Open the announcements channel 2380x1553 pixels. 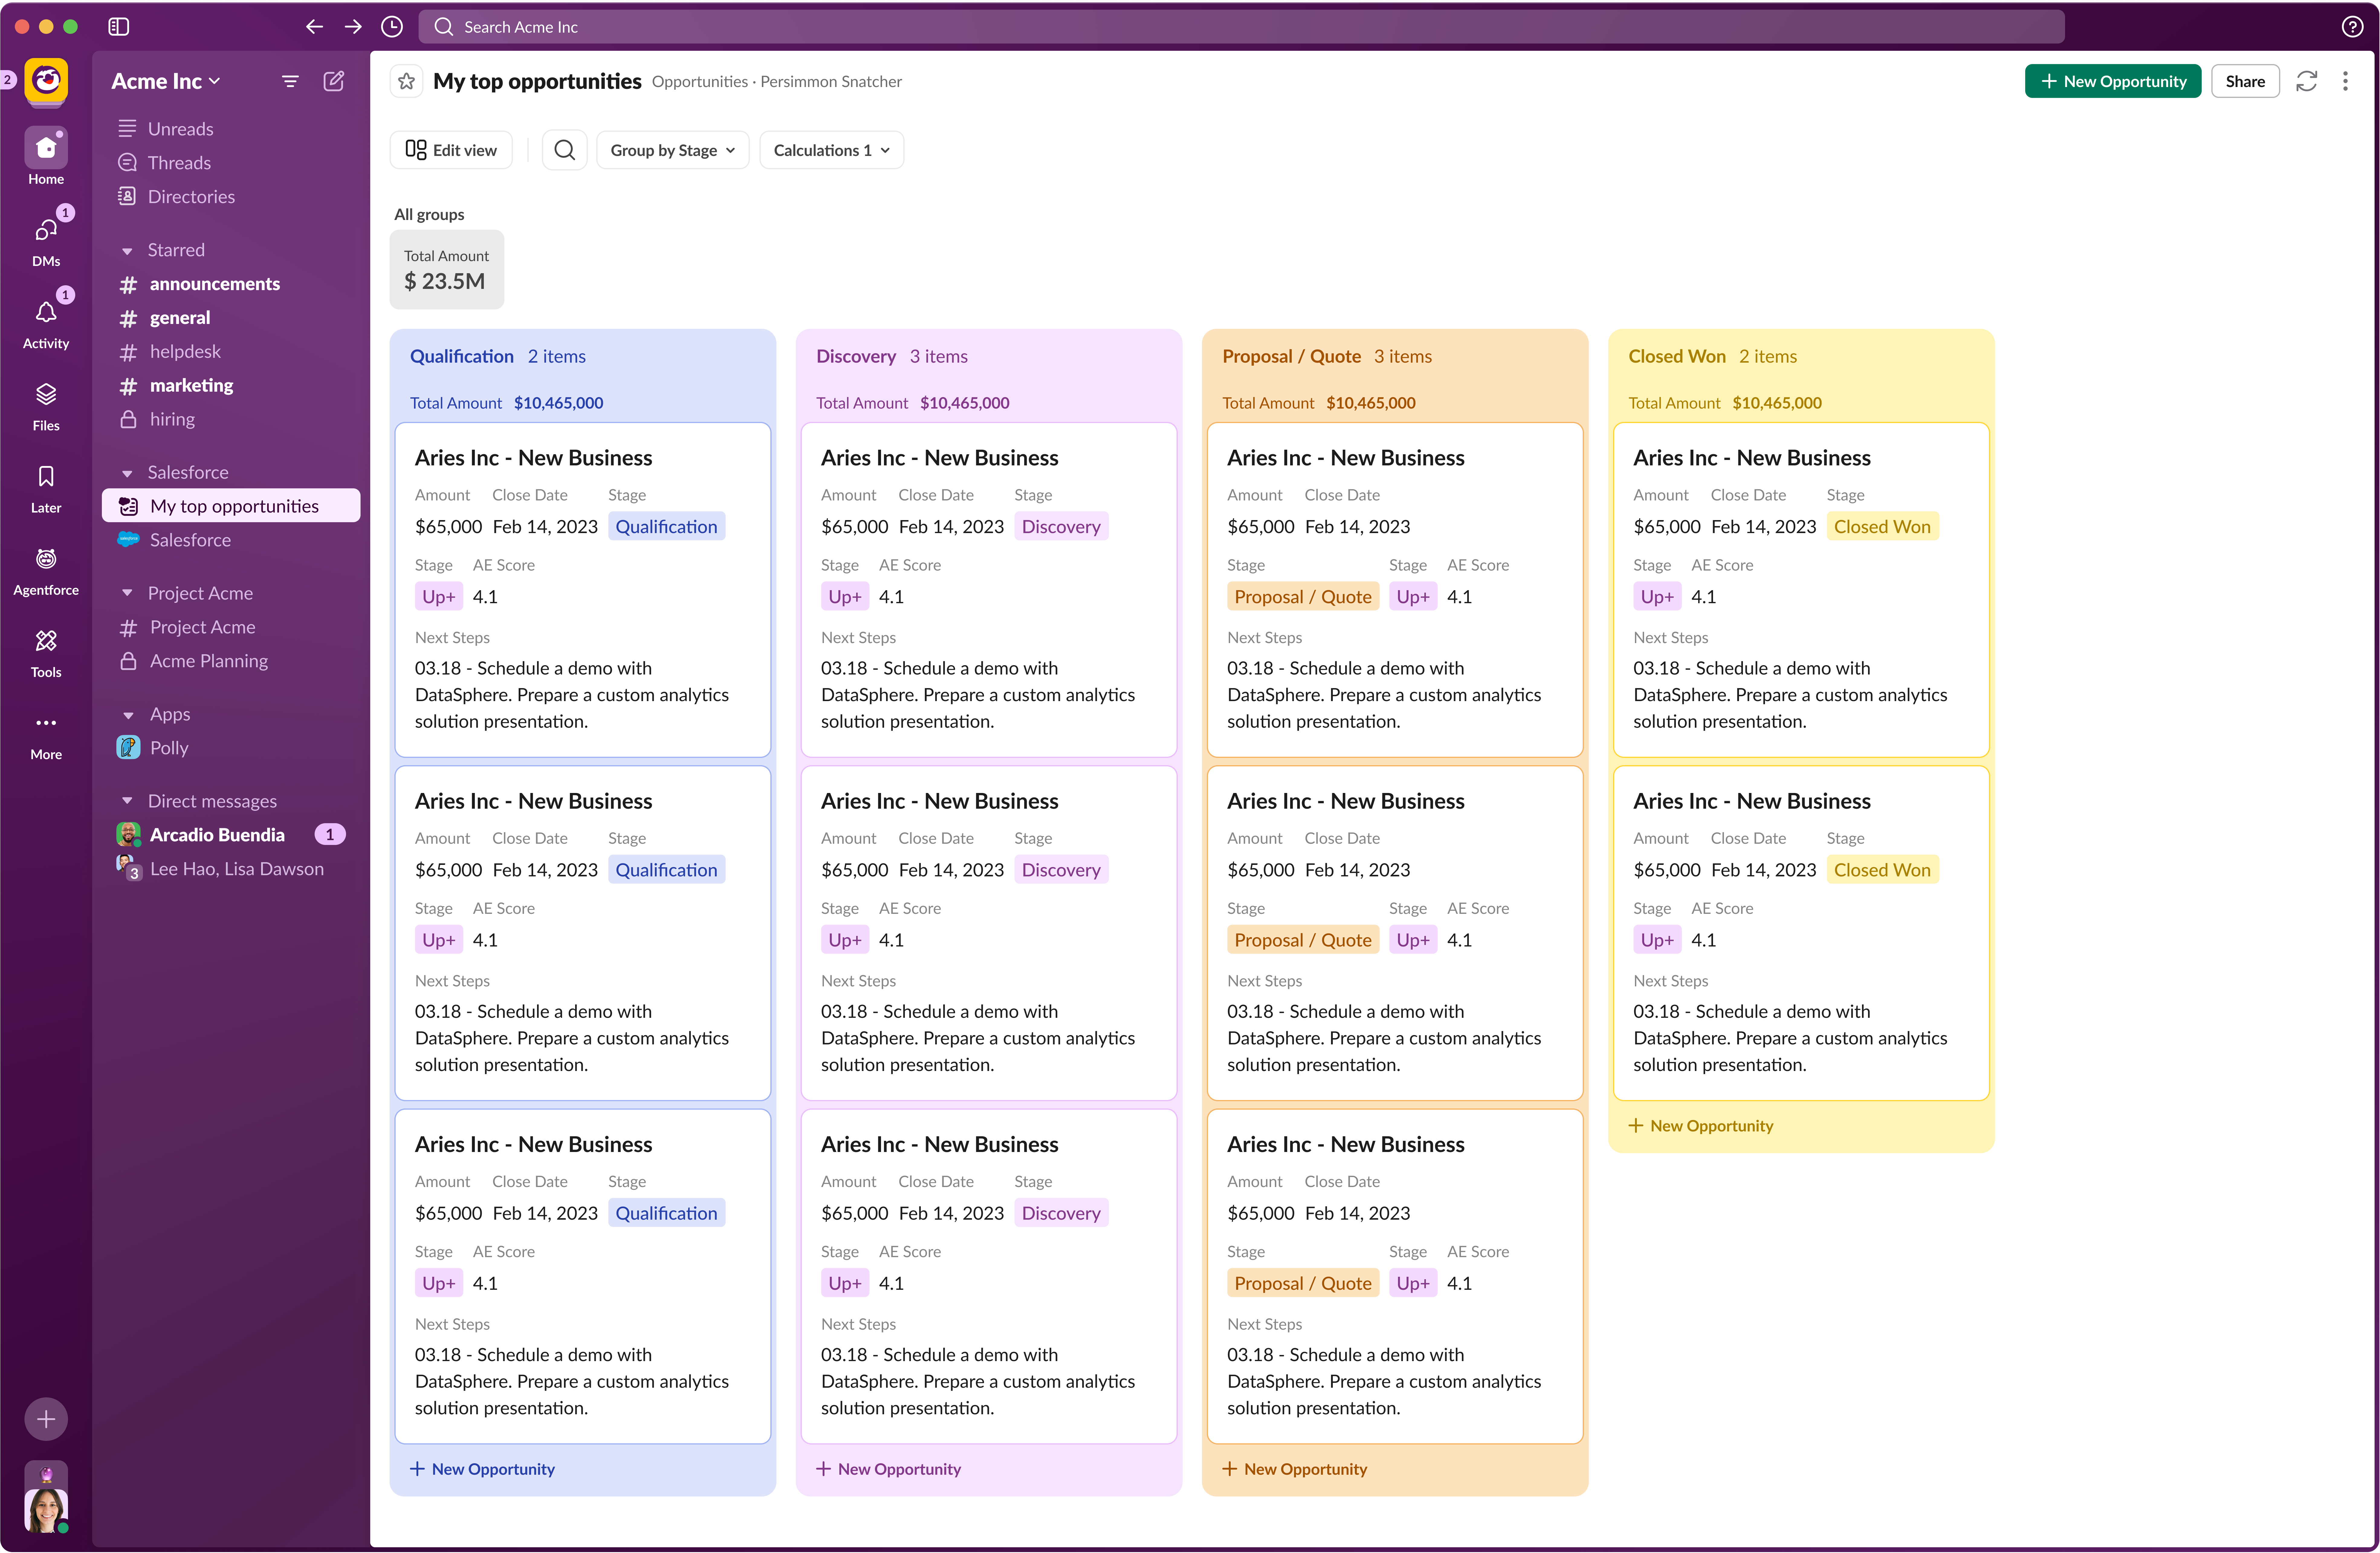point(231,284)
